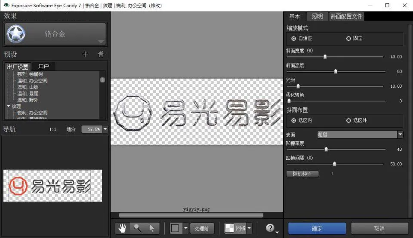
Task: Click the 确定 confirm button
Action: click(x=317, y=229)
